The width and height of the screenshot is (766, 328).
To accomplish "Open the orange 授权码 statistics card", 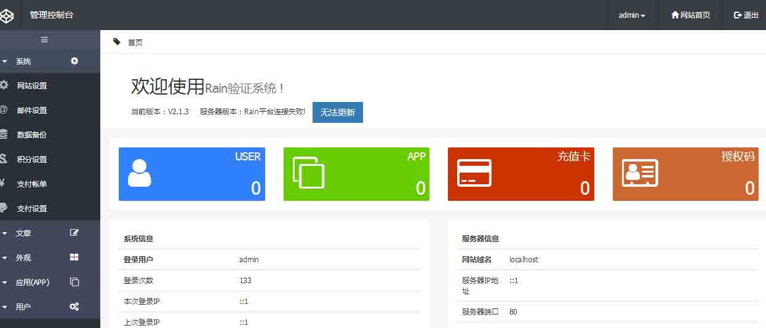I will point(685,174).
